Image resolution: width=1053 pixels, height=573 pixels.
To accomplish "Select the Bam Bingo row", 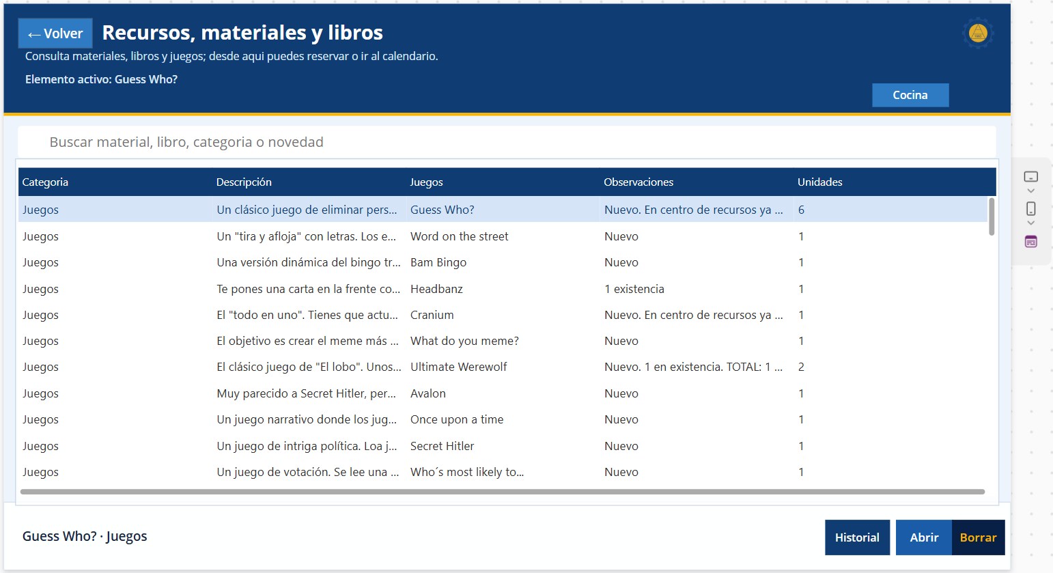I will click(503, 262).
